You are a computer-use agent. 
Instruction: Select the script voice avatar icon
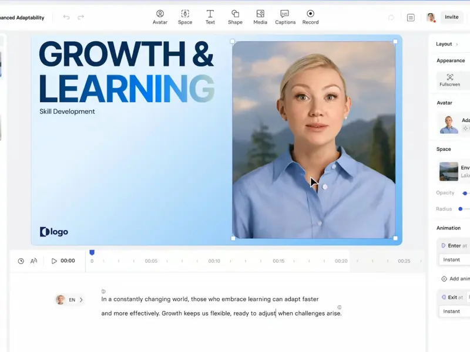pos(61,300)
